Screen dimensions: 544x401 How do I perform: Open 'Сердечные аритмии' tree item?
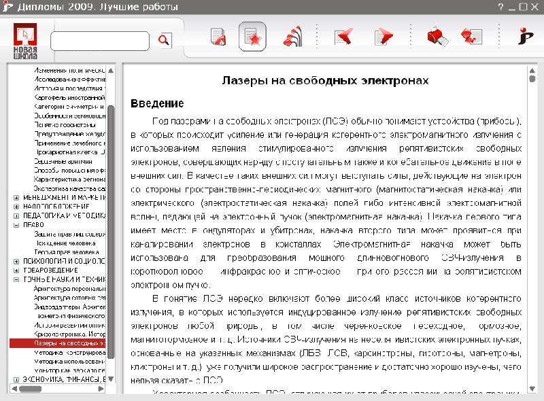pyautogui.click(x=63, y=161)
